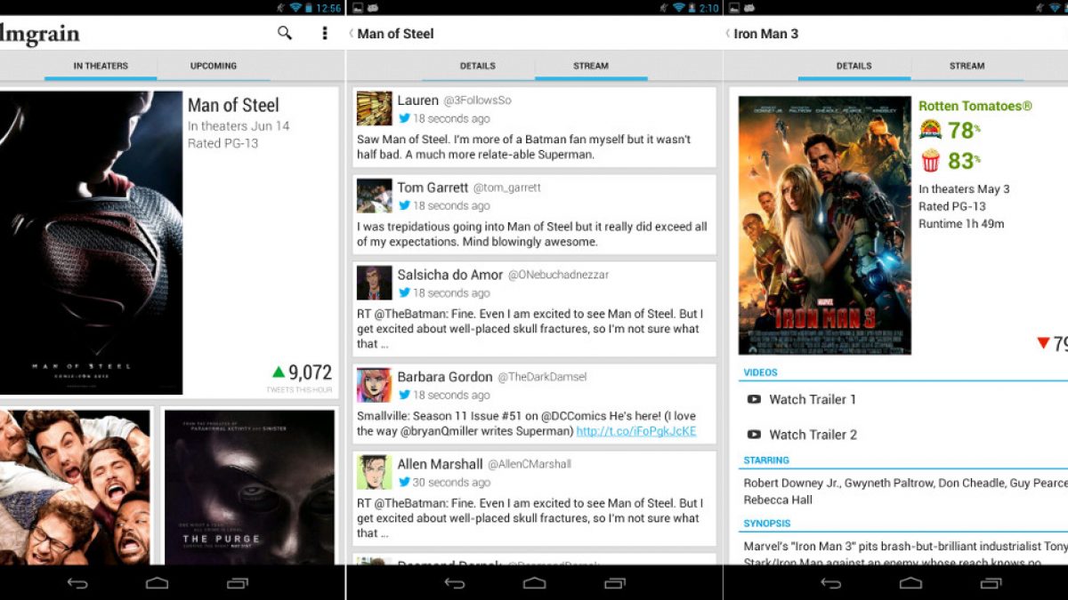Open Details tab for Man of Steel

tap(478, 66)
